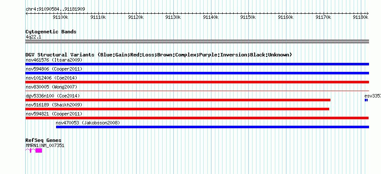
Task: Select the nsv594806 (Cooper2011) gain bar
Action: point(197,73)
